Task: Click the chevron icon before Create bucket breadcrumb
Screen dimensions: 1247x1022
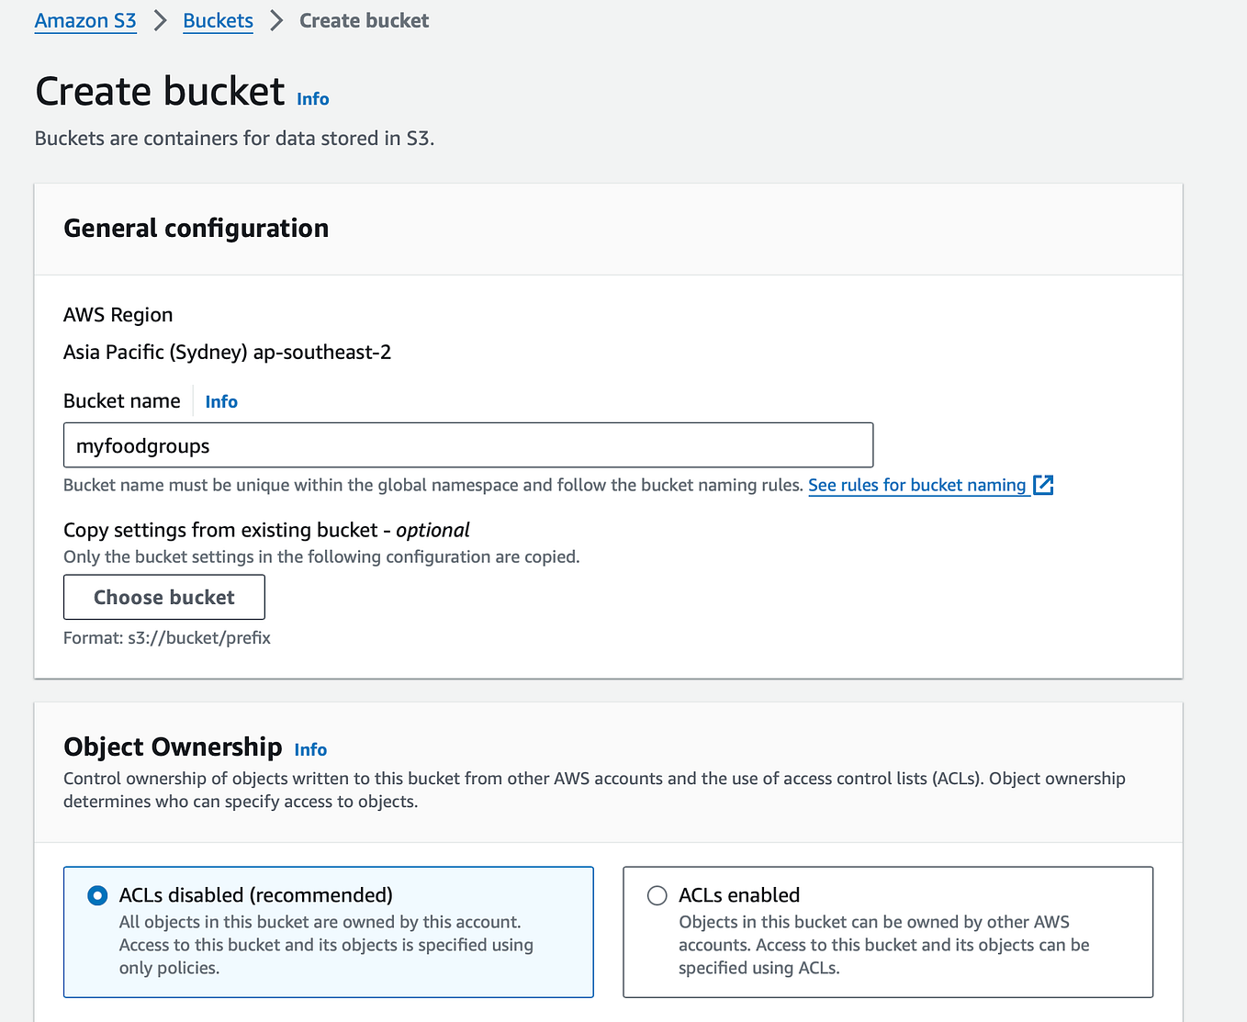Action: pos(275,19)
